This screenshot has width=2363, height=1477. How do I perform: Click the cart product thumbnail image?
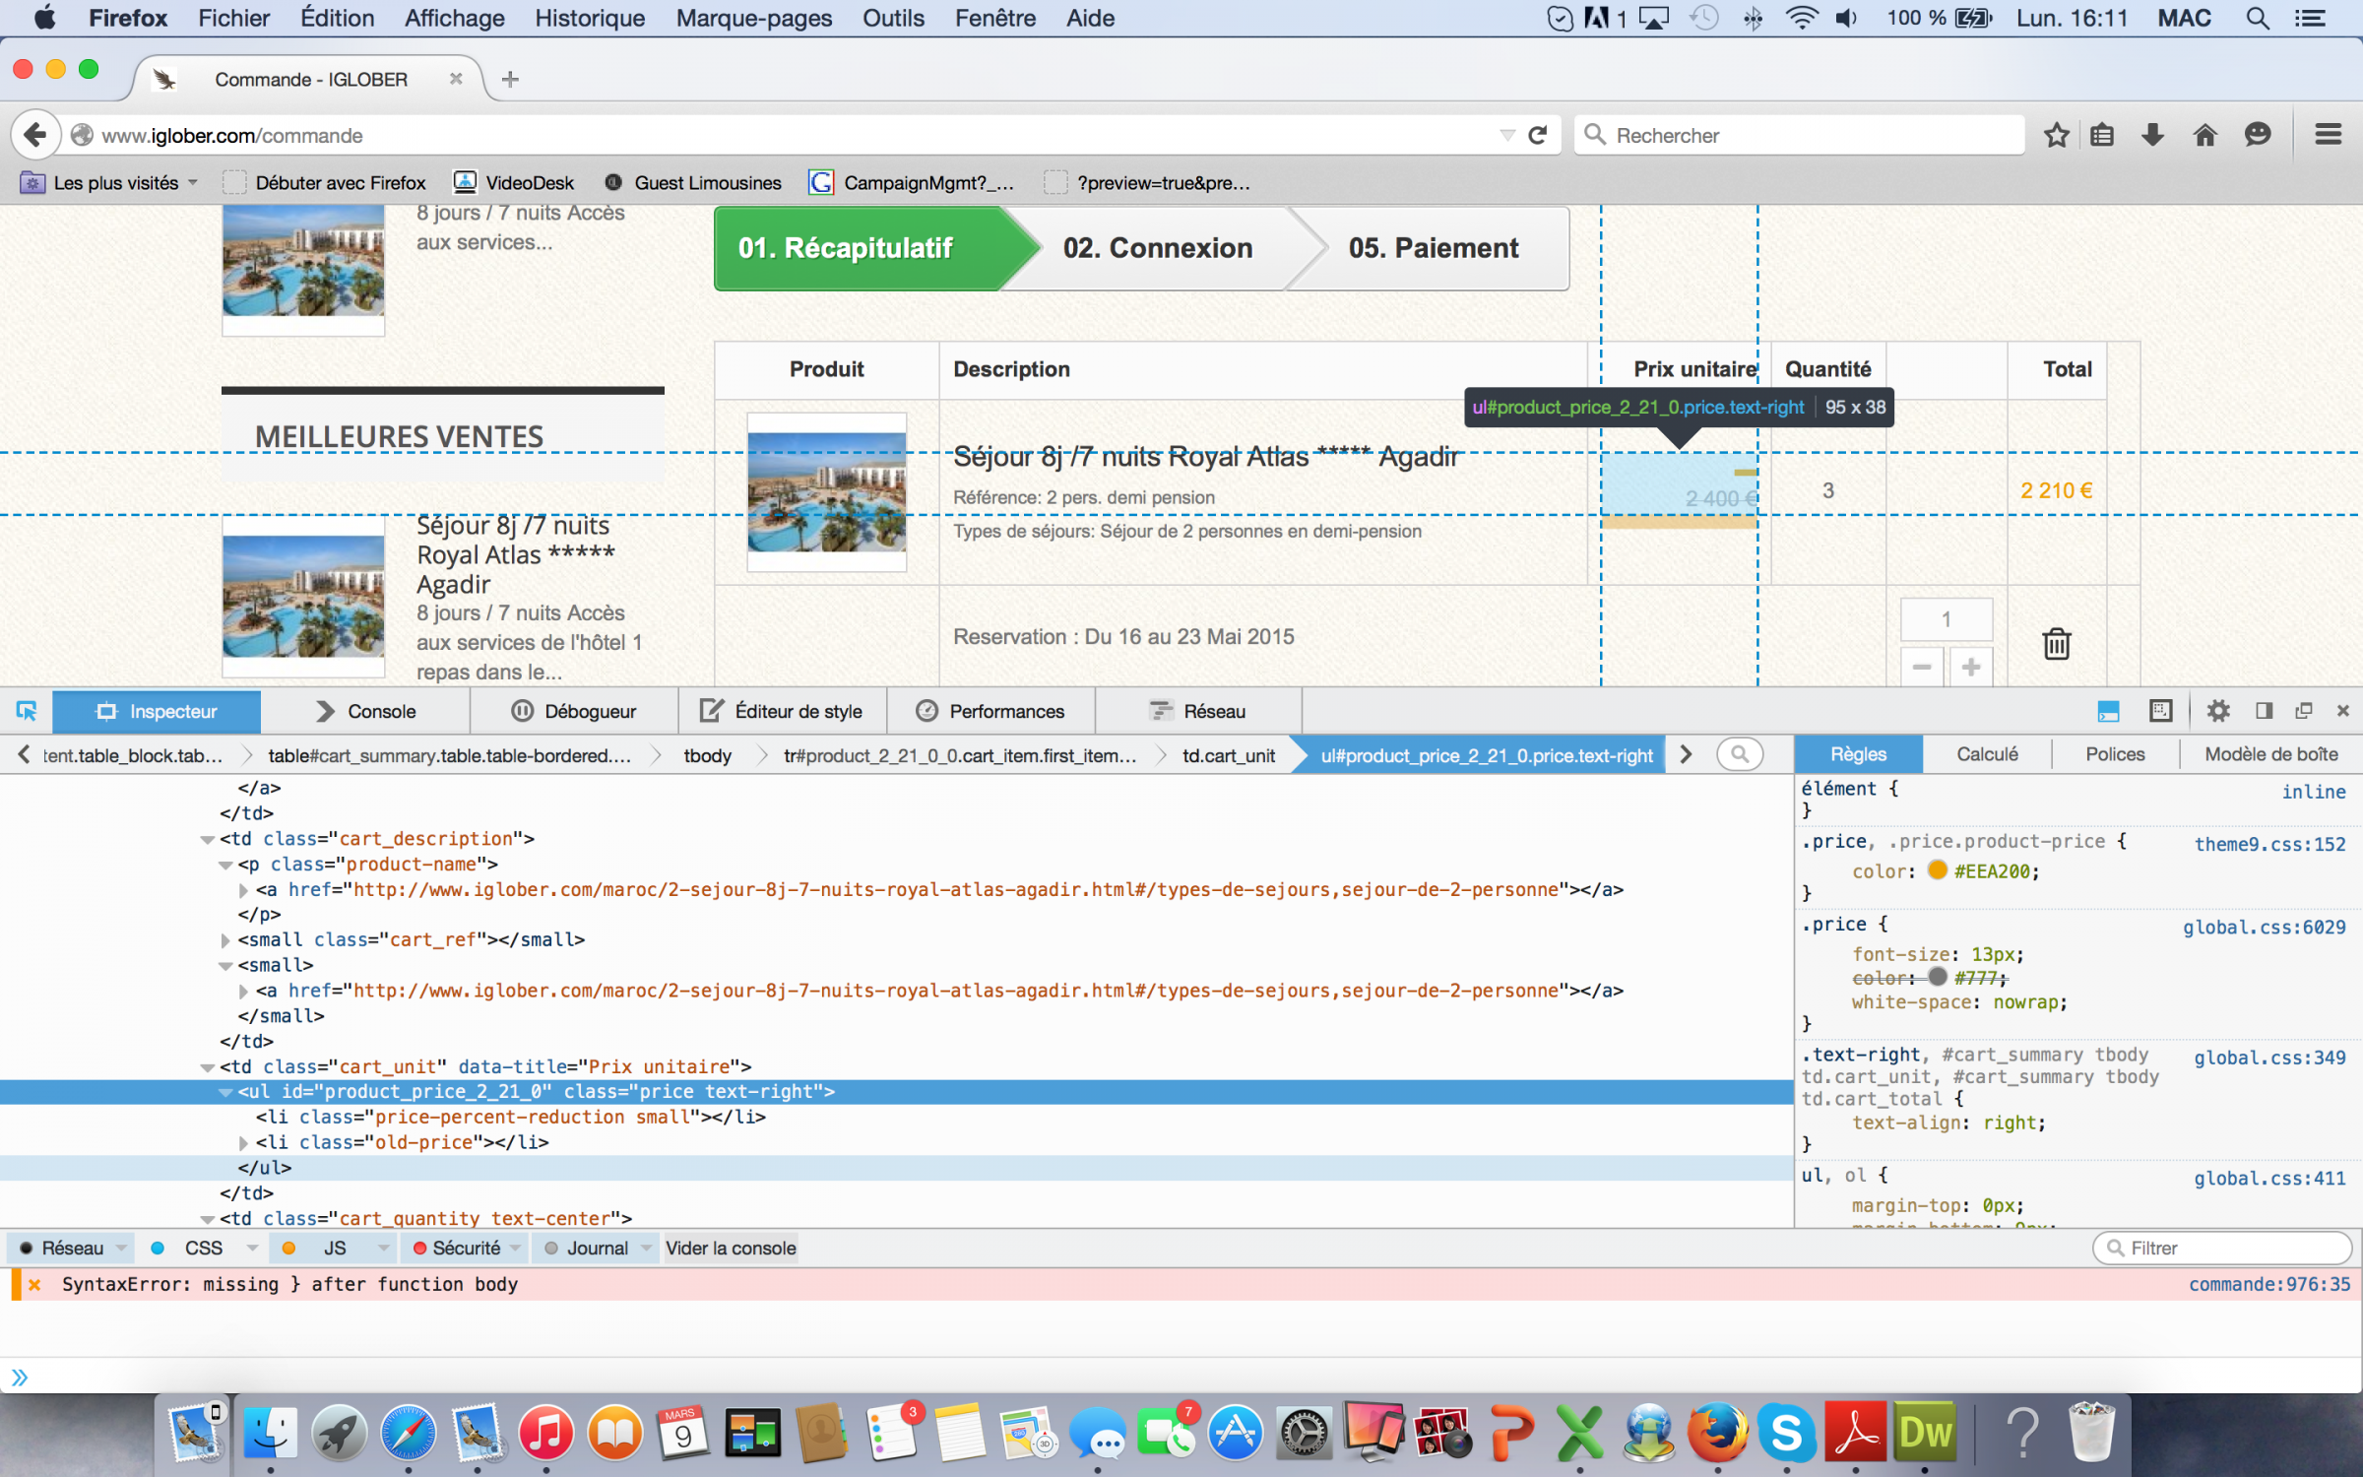pyautogui.click(x=826, y=491)
